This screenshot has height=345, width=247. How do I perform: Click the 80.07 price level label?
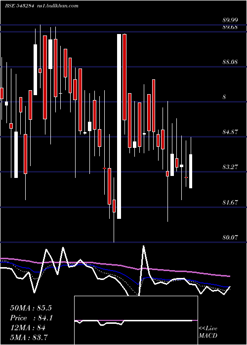click(x=230, y=238)
